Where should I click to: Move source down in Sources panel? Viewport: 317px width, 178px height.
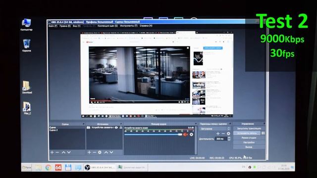coord(111,152)
